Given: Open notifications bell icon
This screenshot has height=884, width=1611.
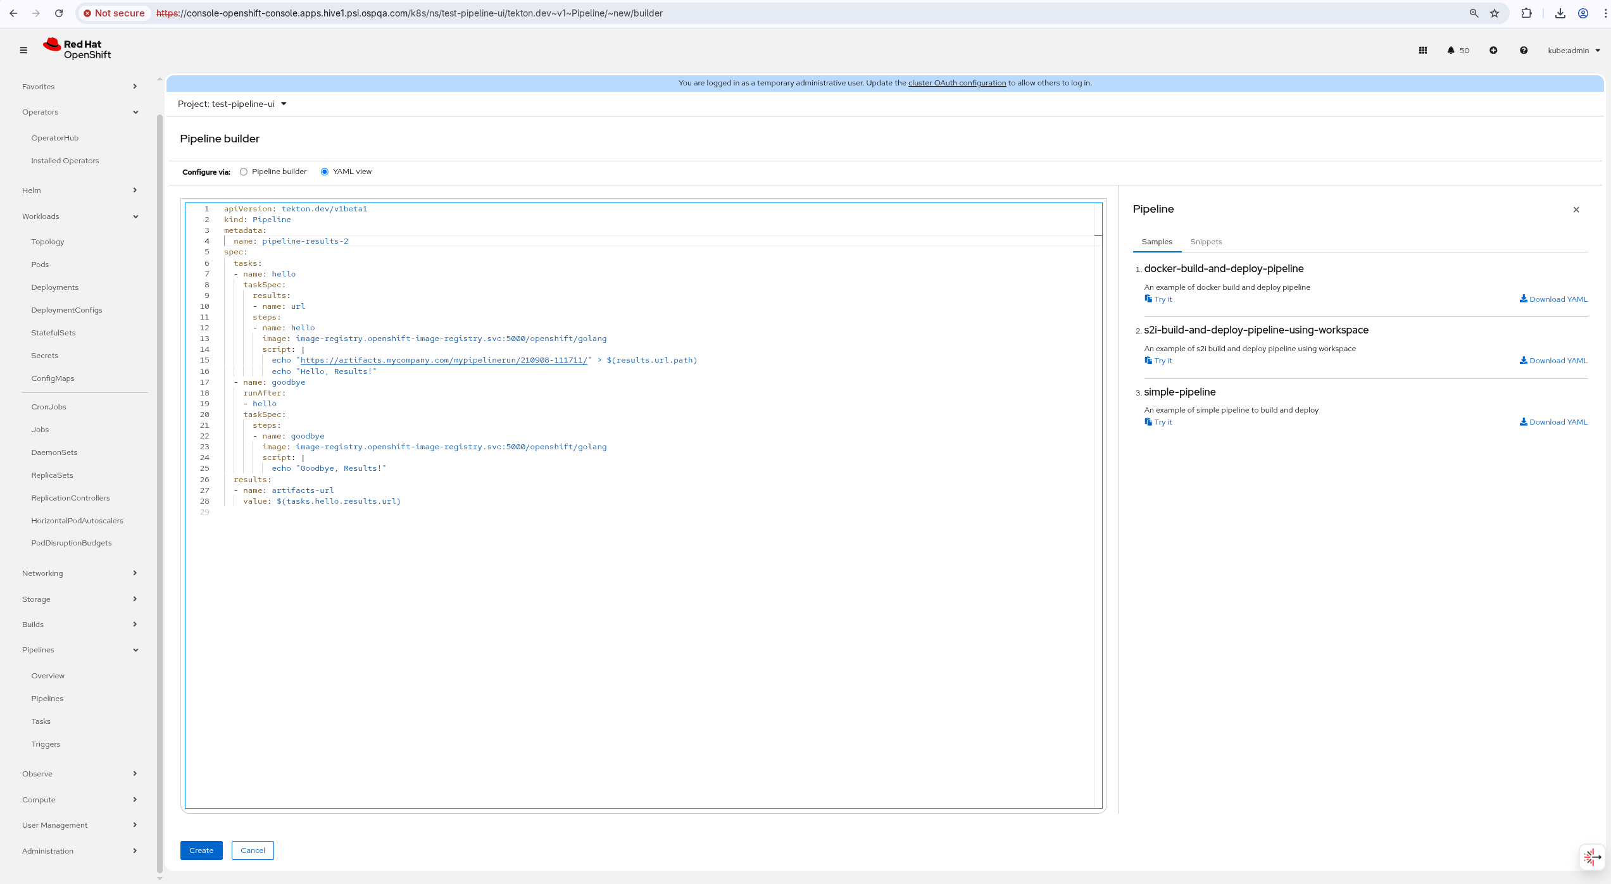Looking at the screenshot, I should pyautogui.click(x=1450, y=50).
